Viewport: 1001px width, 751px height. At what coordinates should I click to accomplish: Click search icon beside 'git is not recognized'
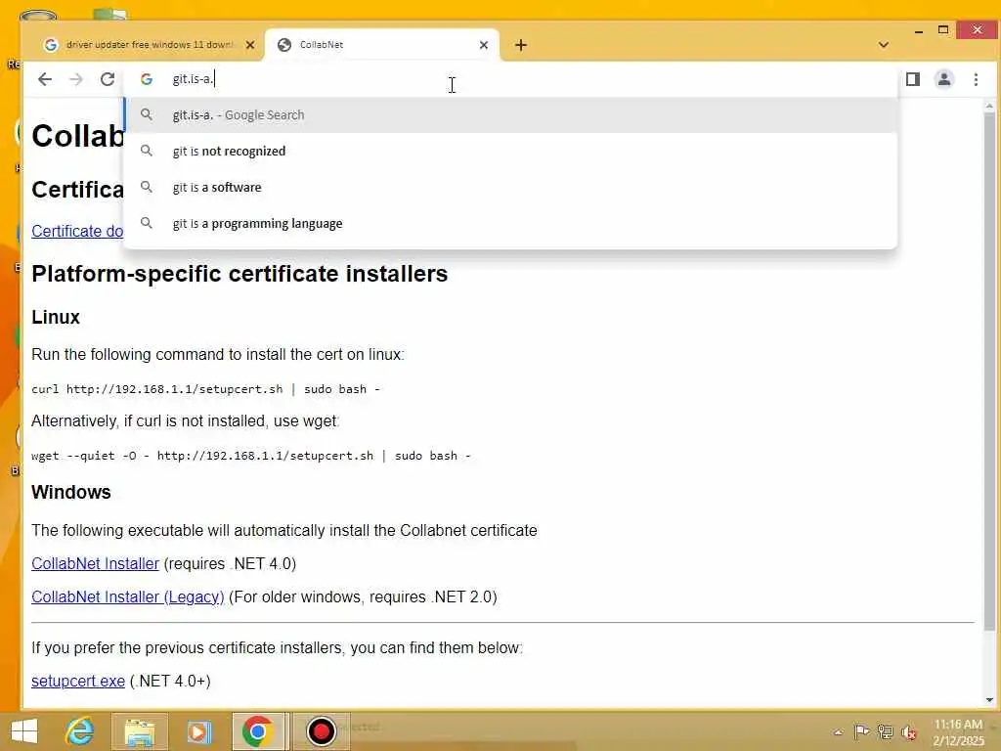tap(147, 151)
